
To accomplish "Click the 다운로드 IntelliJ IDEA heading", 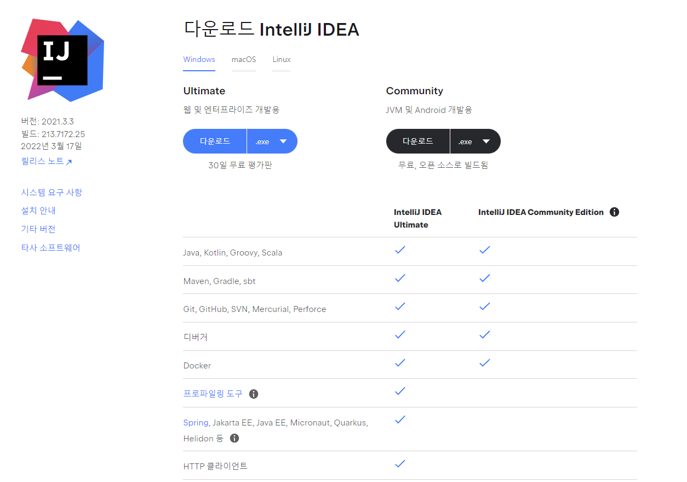I will click(271, 29).
